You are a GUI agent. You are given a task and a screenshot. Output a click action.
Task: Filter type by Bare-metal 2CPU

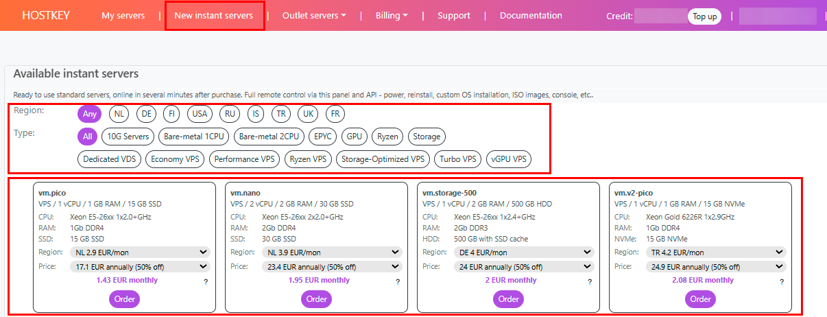(x=269, y=137)
